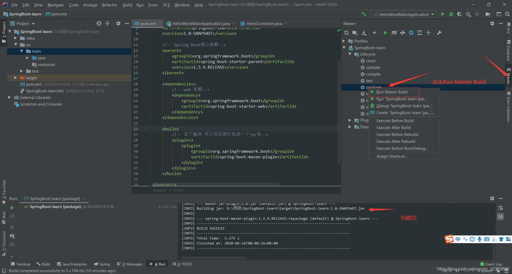Open the Refactor menu
The image size is (512, 274).
[109, 5]
